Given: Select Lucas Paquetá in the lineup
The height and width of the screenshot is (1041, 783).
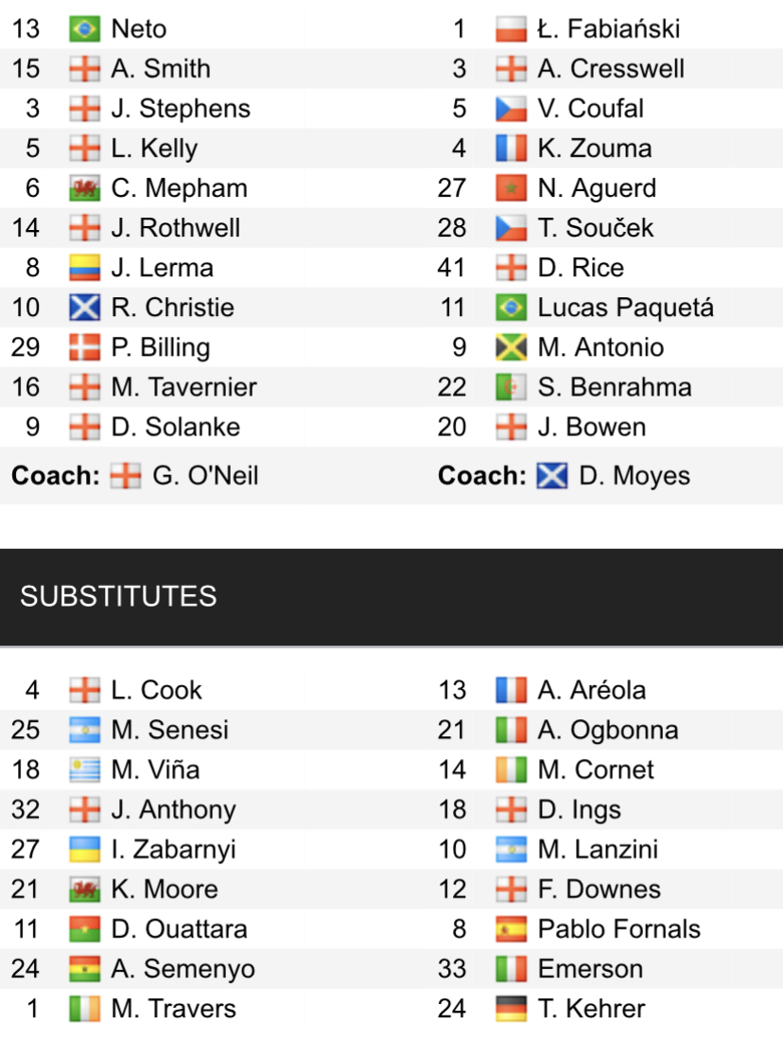Looking at the screenshot, I should [x=625, y=308].
